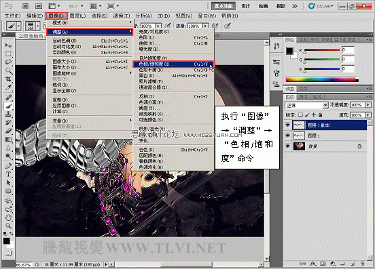Hide the 图层 1 副本 layer eye
The height and width of the screenshot is (269, 375).
(x=288, y=125)
